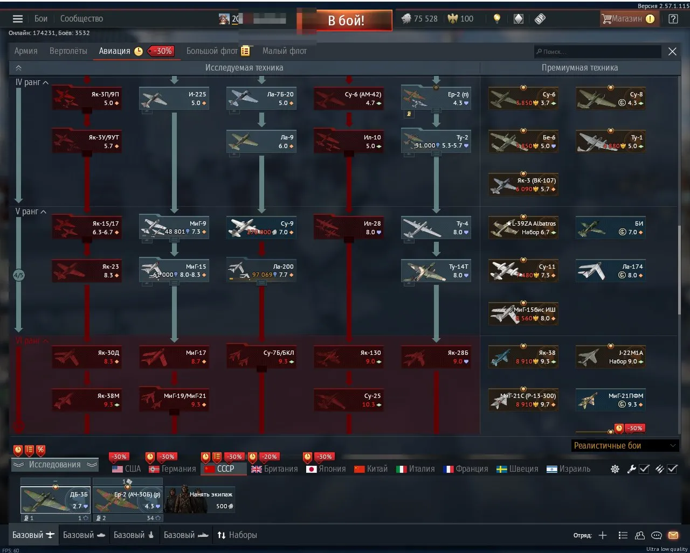The image size is (690, 553).
Task: Open the contacts friends icon
Action: click(x=640, y=535)
